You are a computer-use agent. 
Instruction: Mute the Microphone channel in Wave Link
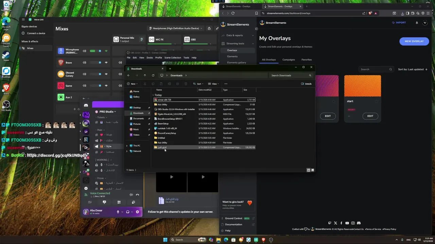coord(84,51)
